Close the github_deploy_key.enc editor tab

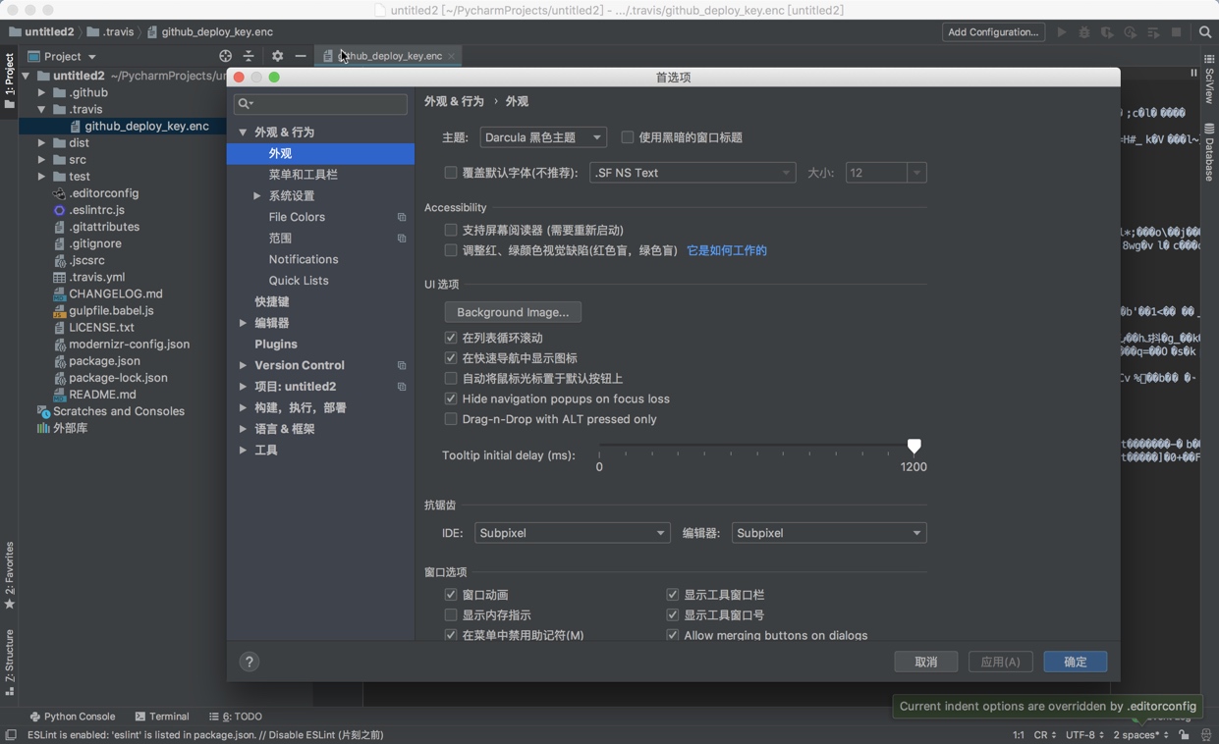[x=452, y=56]
